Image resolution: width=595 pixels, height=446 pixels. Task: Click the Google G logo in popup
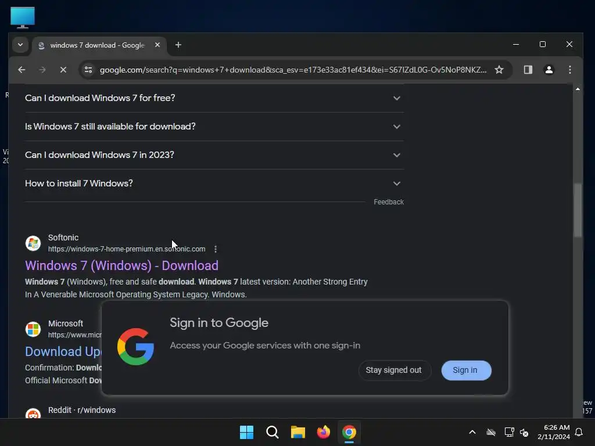(135, 347)
